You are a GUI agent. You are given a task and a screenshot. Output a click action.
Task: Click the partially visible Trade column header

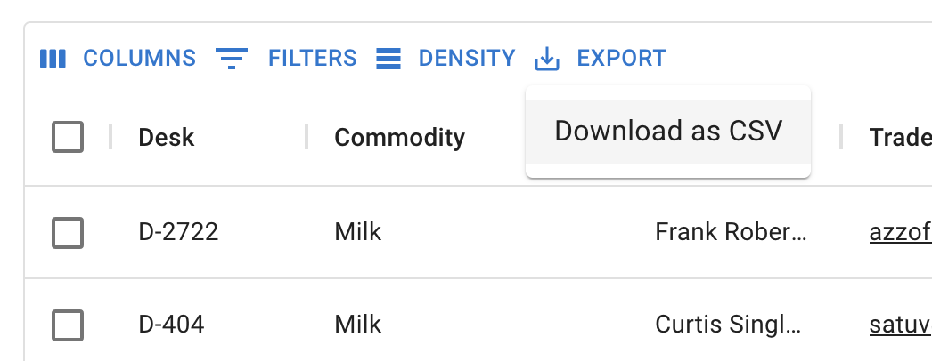tap(900, 137)
